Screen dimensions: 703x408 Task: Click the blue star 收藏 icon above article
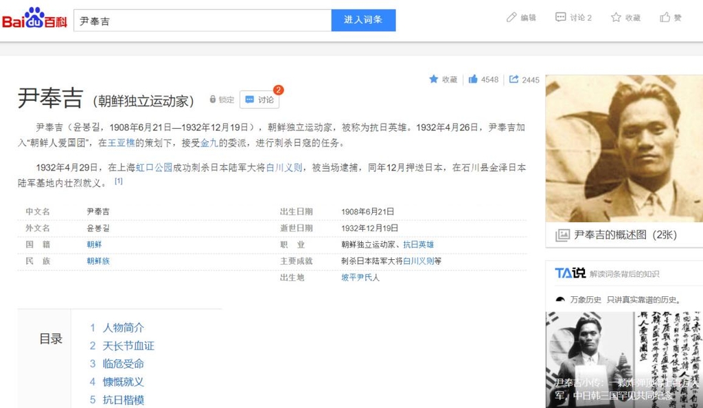[x=434, y=80]
